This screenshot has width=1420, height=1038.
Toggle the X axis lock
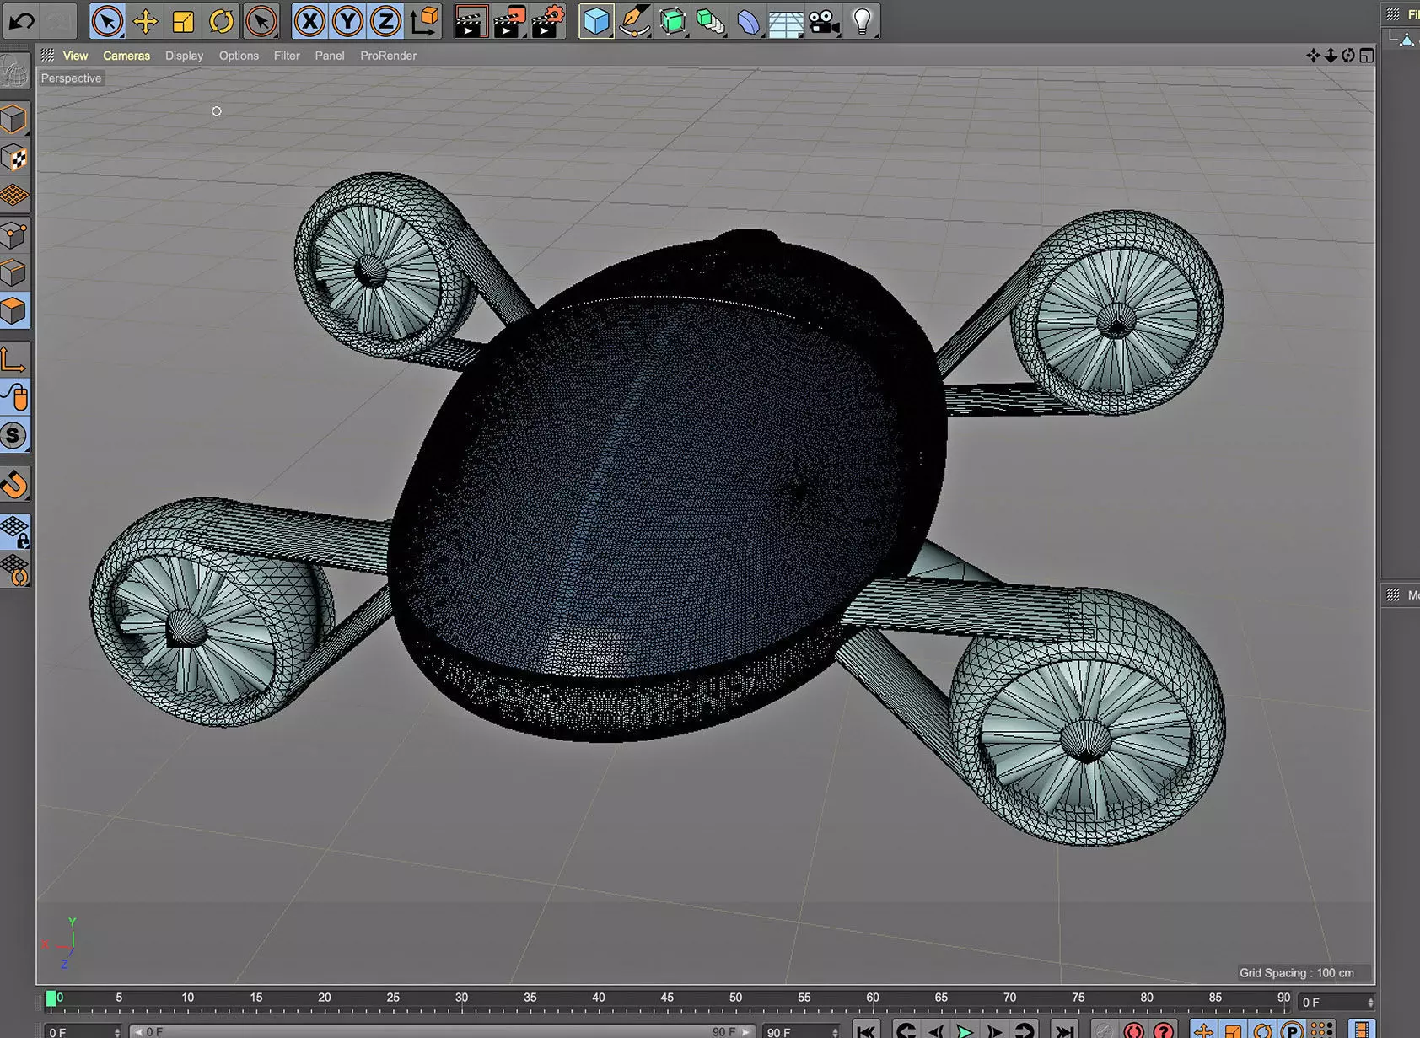(x=309, y=21)
